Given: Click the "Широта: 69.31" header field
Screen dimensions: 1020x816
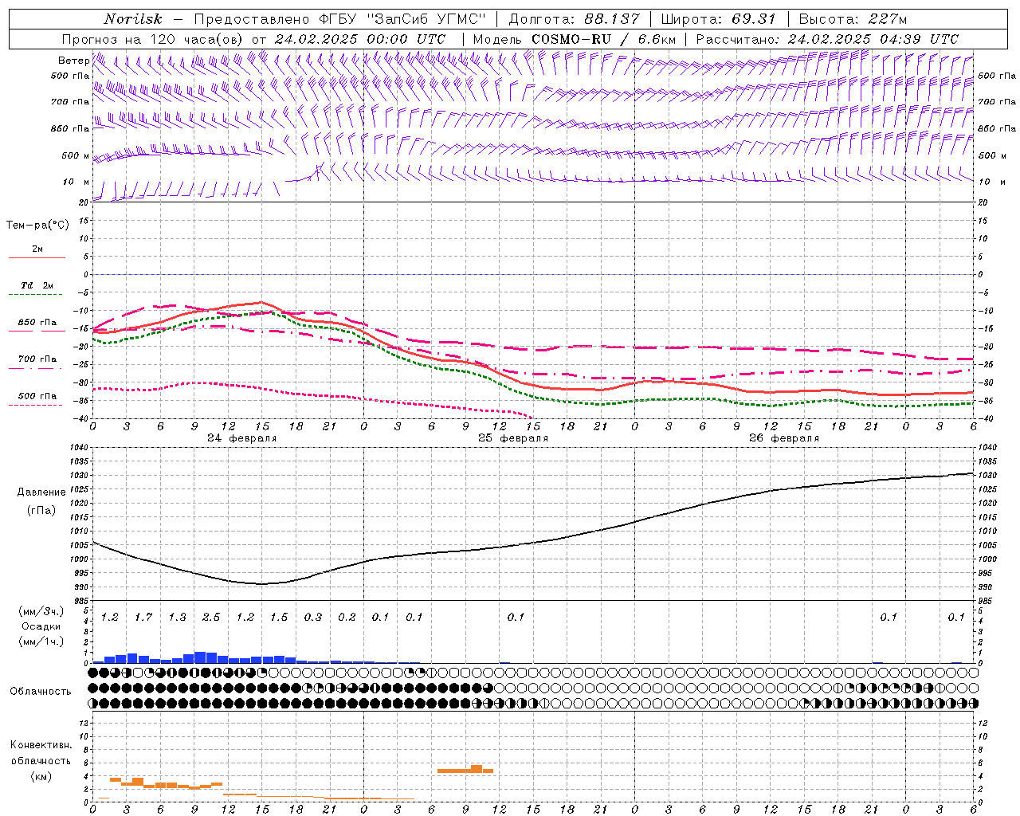Looking at the screenshot, I should point(718,19).
